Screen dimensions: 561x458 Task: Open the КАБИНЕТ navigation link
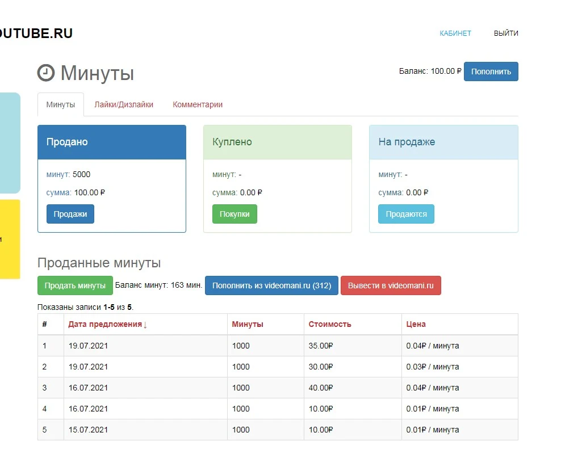[455, 33]
